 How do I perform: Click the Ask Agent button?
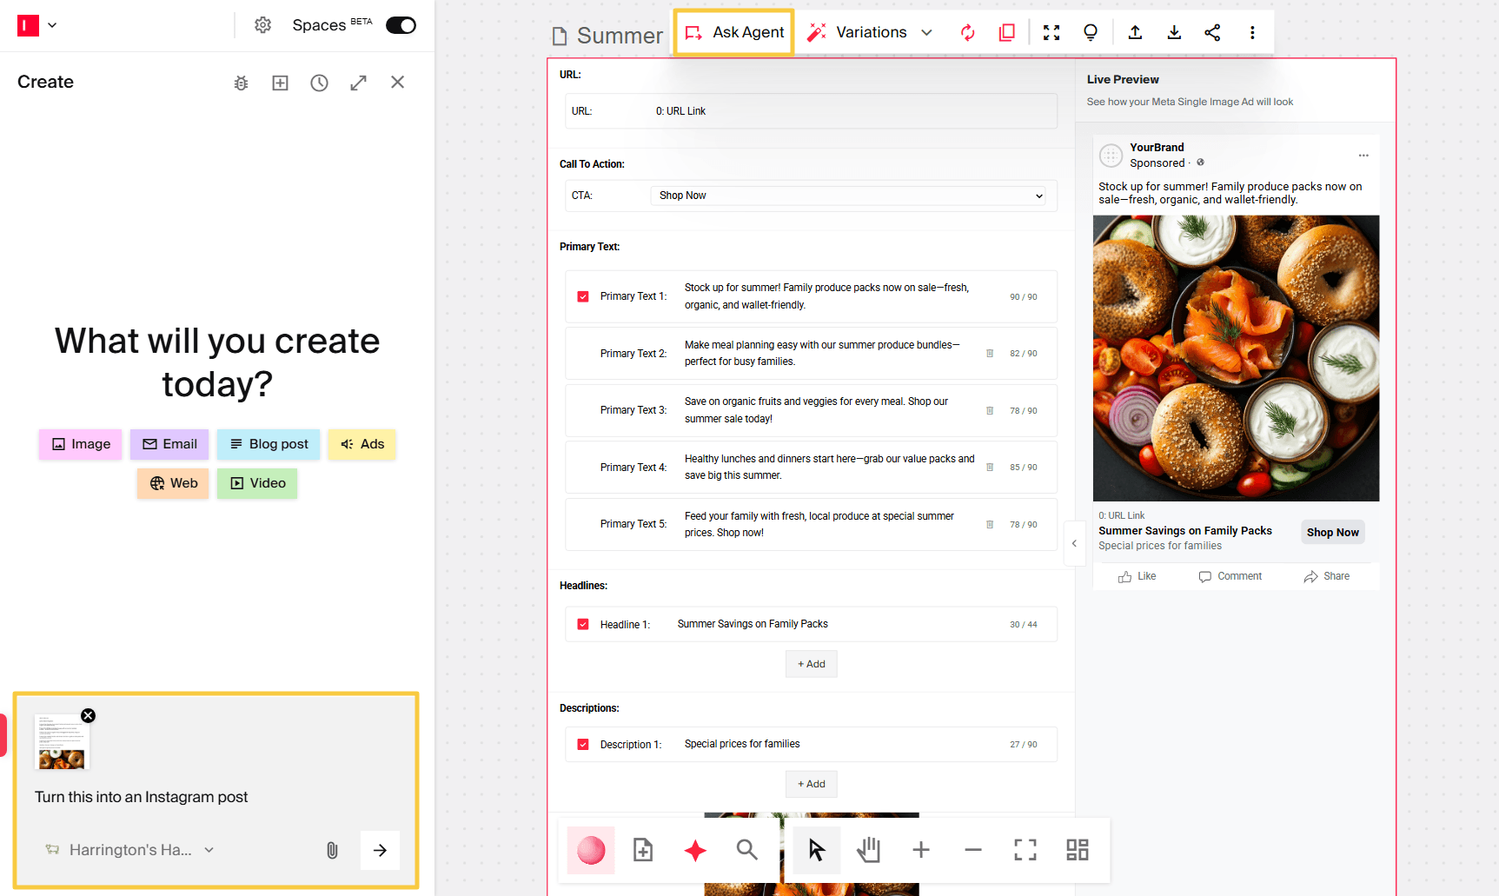point(734,32)
